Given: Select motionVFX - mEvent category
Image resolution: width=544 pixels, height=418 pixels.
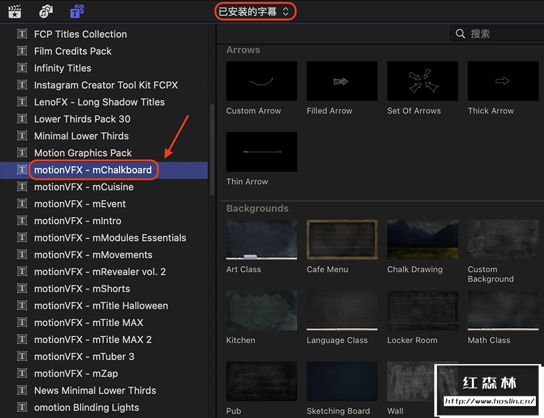Looking at the screenshot, I should 80,203.
